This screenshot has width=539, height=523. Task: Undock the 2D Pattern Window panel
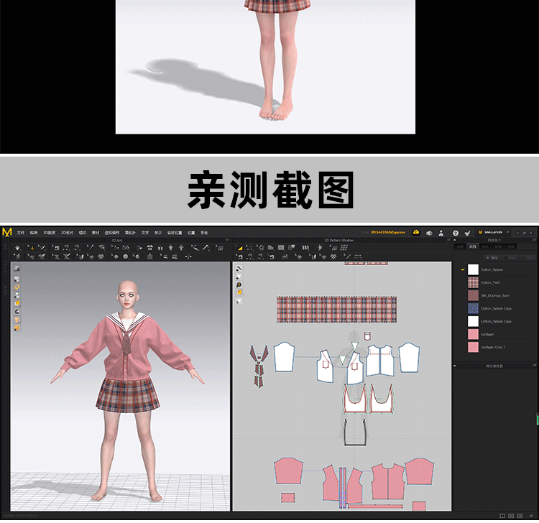(x=448, y=240)
